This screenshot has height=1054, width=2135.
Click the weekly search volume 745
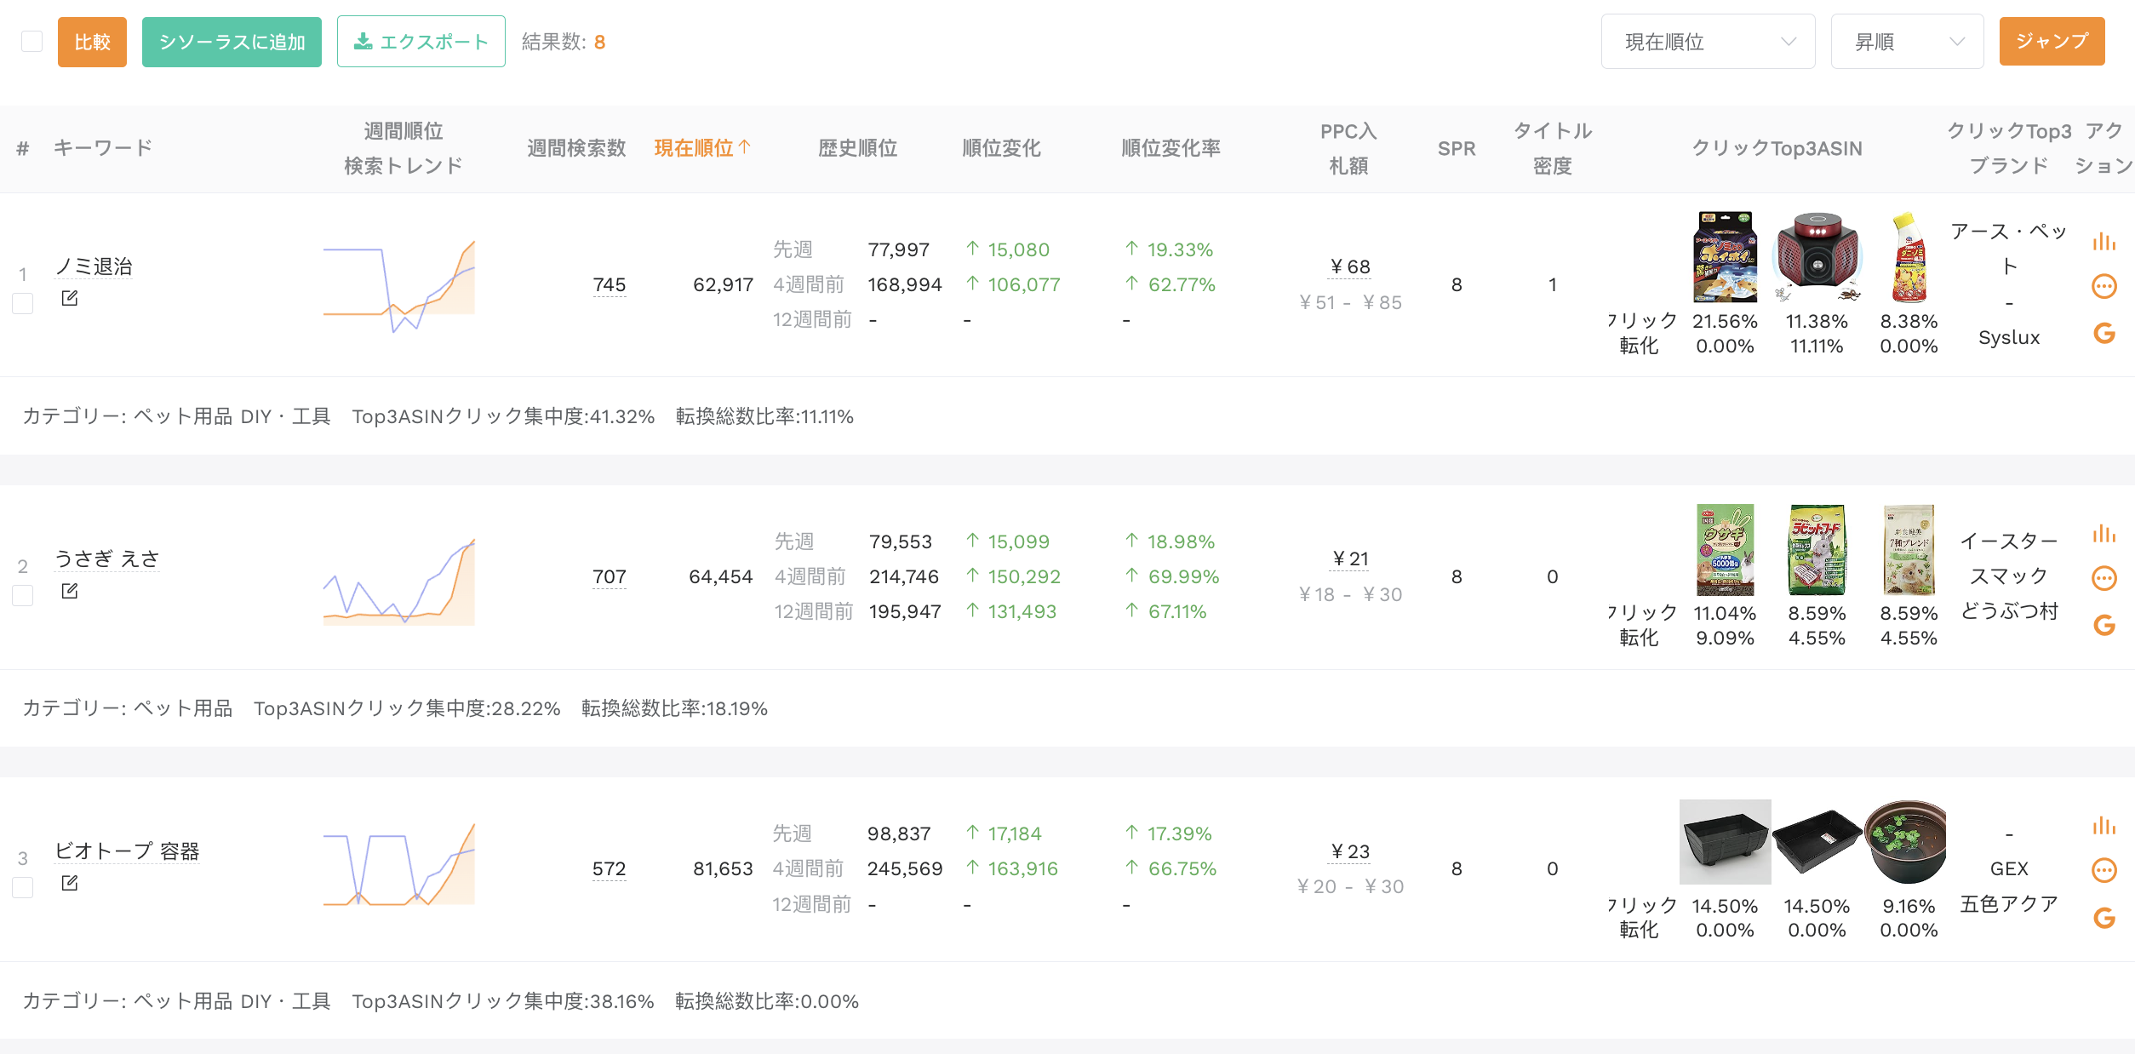tap(610, 284)
